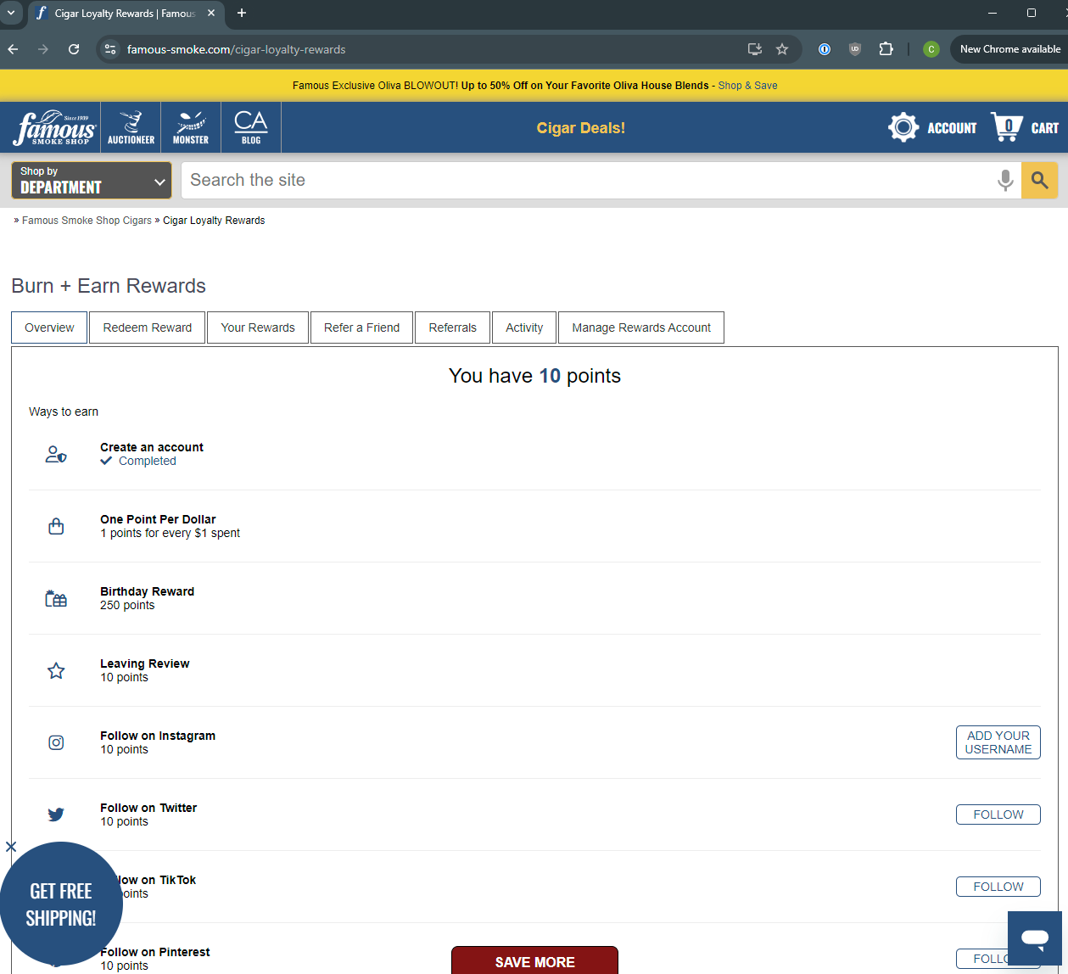This screenshot has height=974, width=1068.
Task: Open the Manage Rewards Account tab
Action: click(641, 327)
